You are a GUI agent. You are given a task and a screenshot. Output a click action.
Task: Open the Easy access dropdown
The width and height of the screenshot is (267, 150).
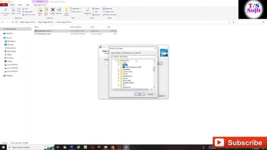click(x=76, y=12)
